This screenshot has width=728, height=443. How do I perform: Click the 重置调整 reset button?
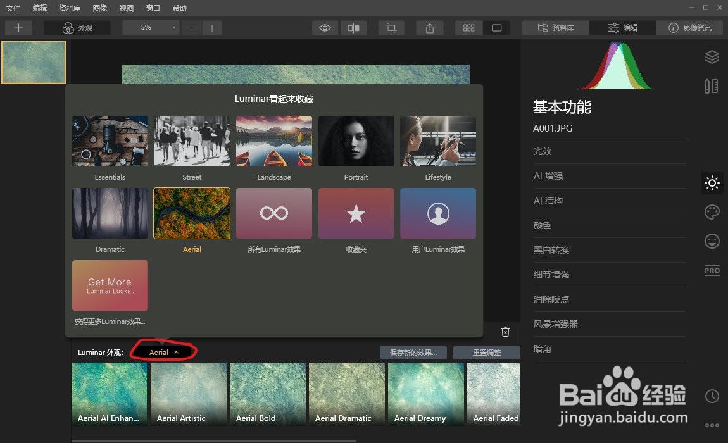[x=487, y=353]
